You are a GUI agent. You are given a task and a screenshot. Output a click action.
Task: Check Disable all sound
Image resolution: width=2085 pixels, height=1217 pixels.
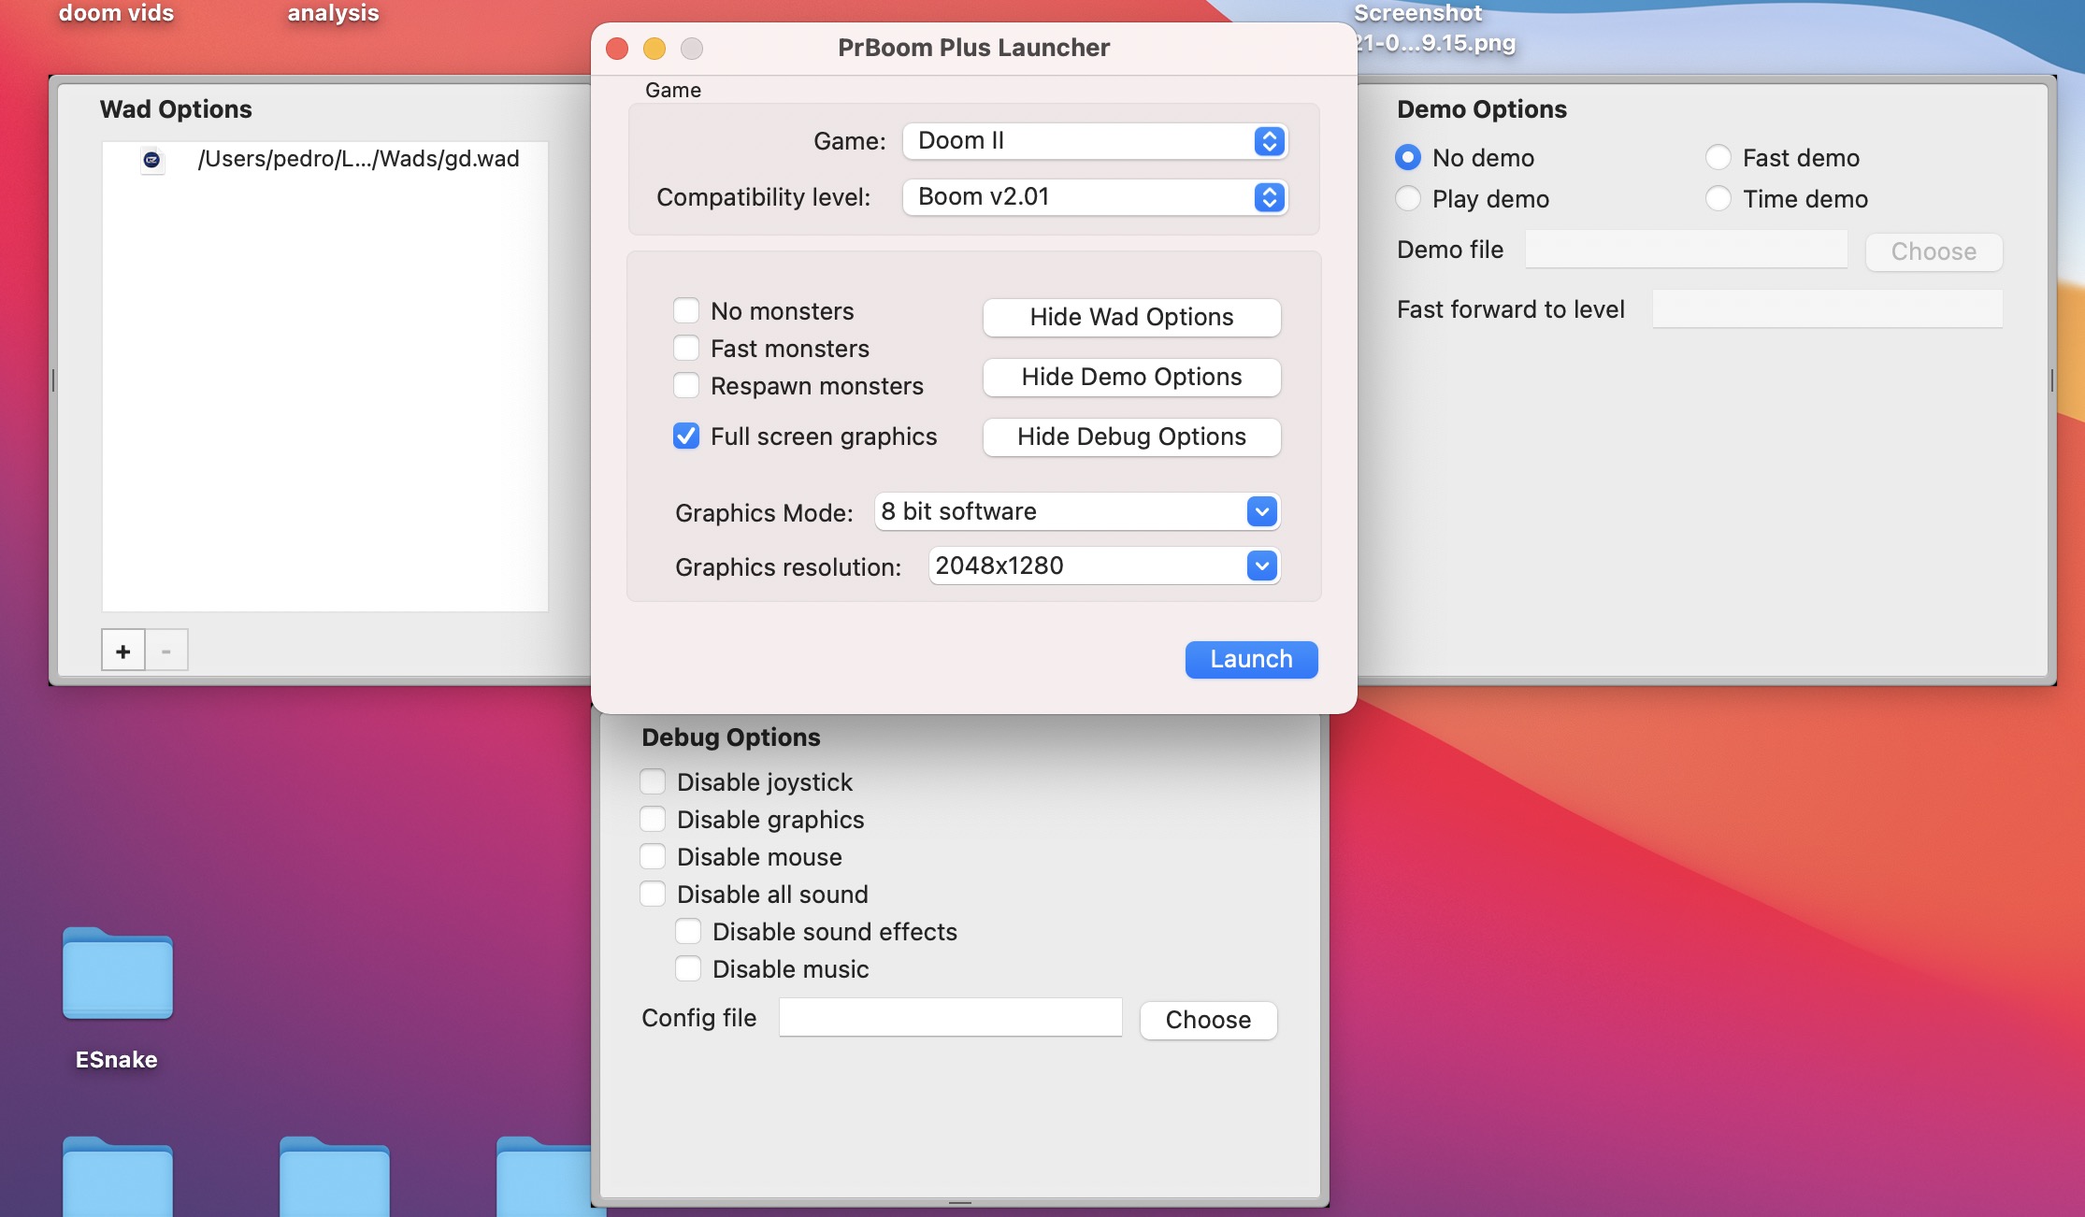[653, 894]
